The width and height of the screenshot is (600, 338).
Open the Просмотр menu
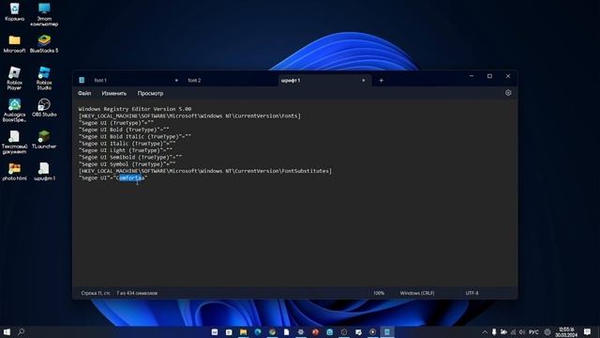pos(150,93)
